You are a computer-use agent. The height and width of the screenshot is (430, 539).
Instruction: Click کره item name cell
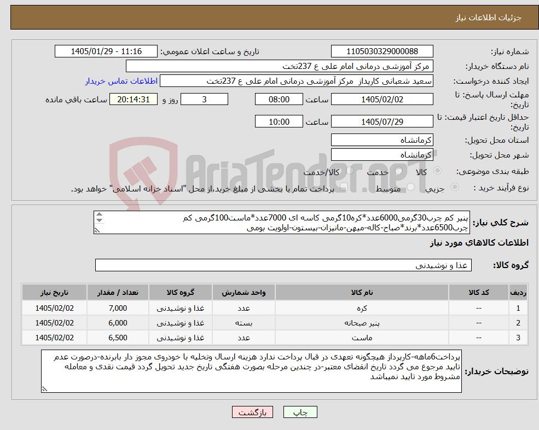(x=362, y=308)
